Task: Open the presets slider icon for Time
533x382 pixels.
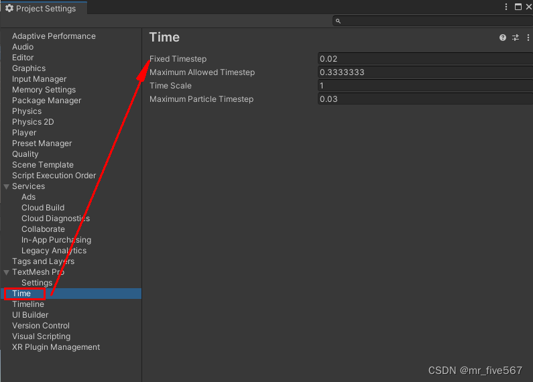Action: pyautogui.click(x=516, y=38)
